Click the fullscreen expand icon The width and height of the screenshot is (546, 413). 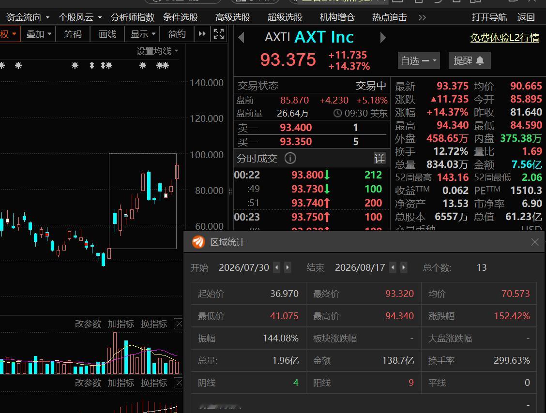[219, 34]
